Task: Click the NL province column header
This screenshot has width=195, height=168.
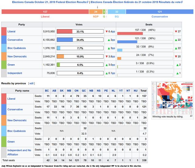Action: click(x=113, y=91)
